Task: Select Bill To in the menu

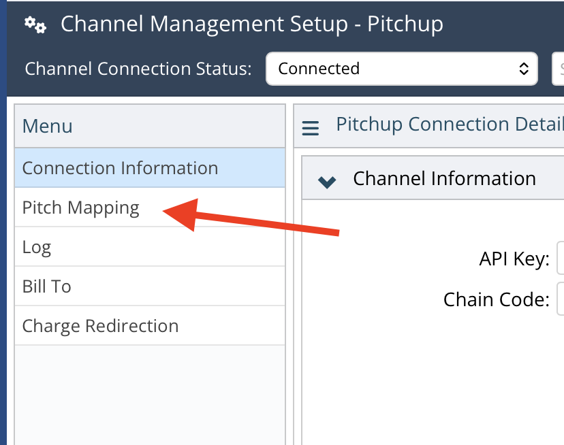Action: (x=150, y=286)
